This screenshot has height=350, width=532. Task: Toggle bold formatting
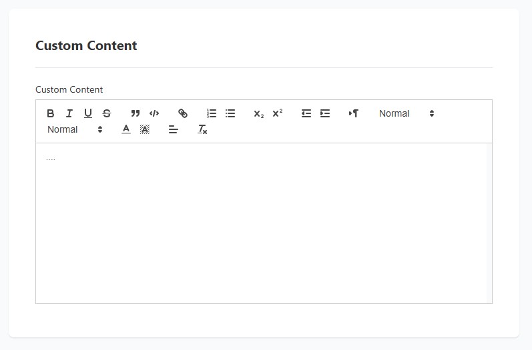click(x=51, y=113)
